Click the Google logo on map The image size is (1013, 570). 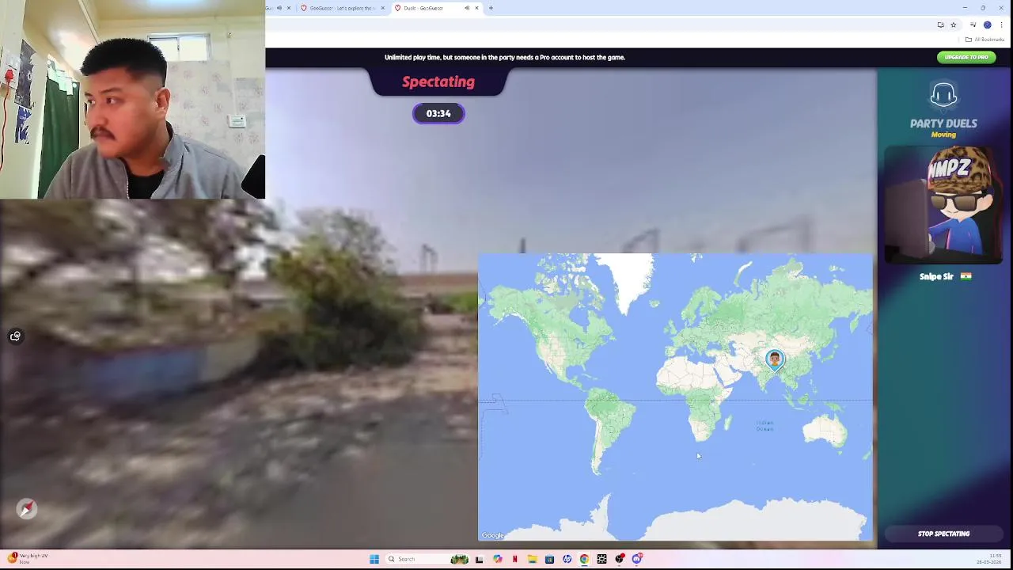click(x=493, y=536)
